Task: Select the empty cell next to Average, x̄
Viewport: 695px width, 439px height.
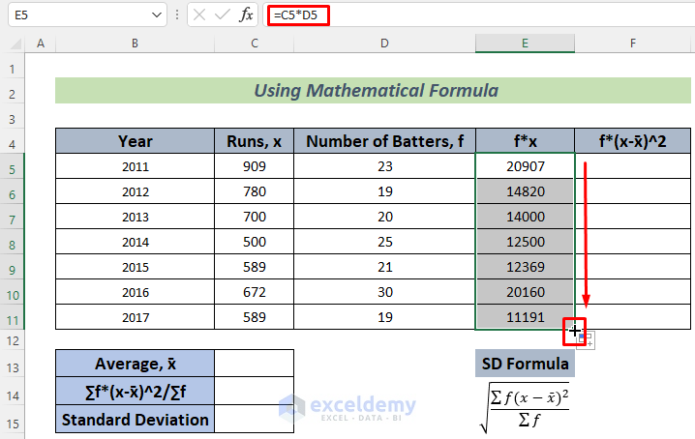Action: [x=254, y=364]
